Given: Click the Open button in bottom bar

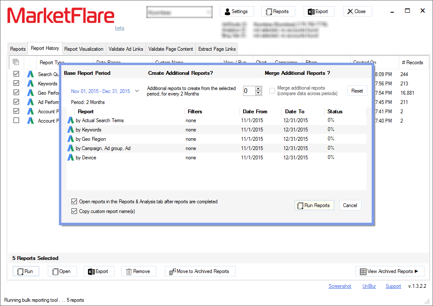Looking at the screenshot, I should point(62,271).
